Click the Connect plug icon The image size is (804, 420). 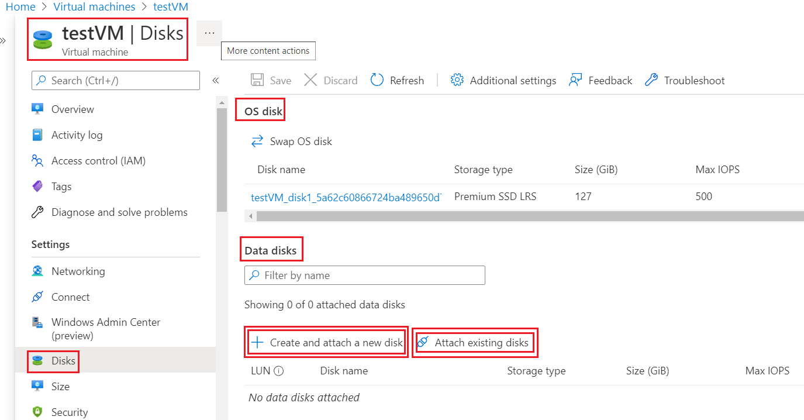[x=37, y=297]
